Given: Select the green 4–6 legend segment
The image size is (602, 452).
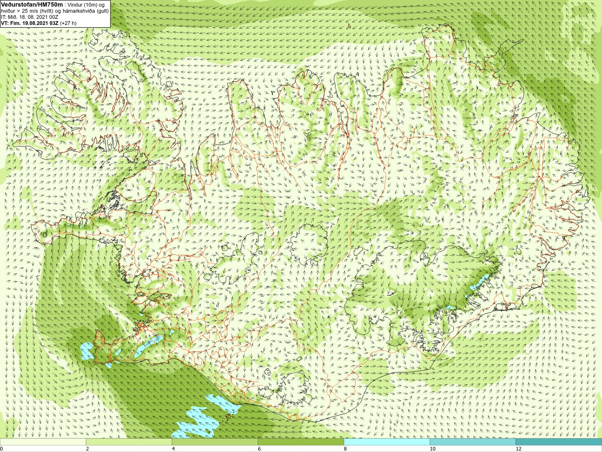Looking at the screenshot, I should pyautogui.click(x=215, y=442).
